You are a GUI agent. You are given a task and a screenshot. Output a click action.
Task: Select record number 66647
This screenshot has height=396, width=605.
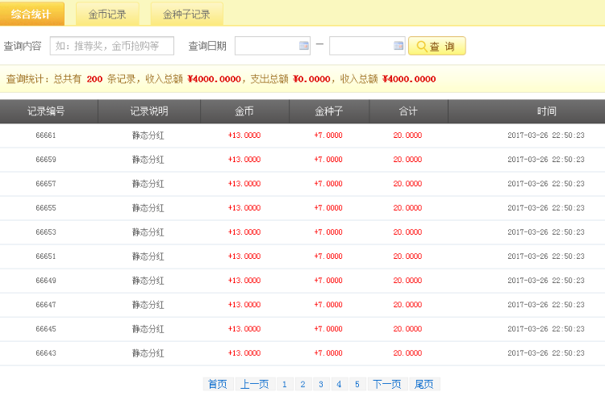click(46, 305)
